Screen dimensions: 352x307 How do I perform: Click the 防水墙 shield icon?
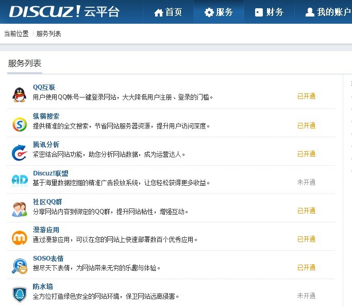coord(20,295)
